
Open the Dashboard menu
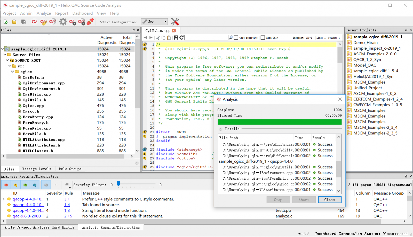pyautogui.click(x=82, y=13)
